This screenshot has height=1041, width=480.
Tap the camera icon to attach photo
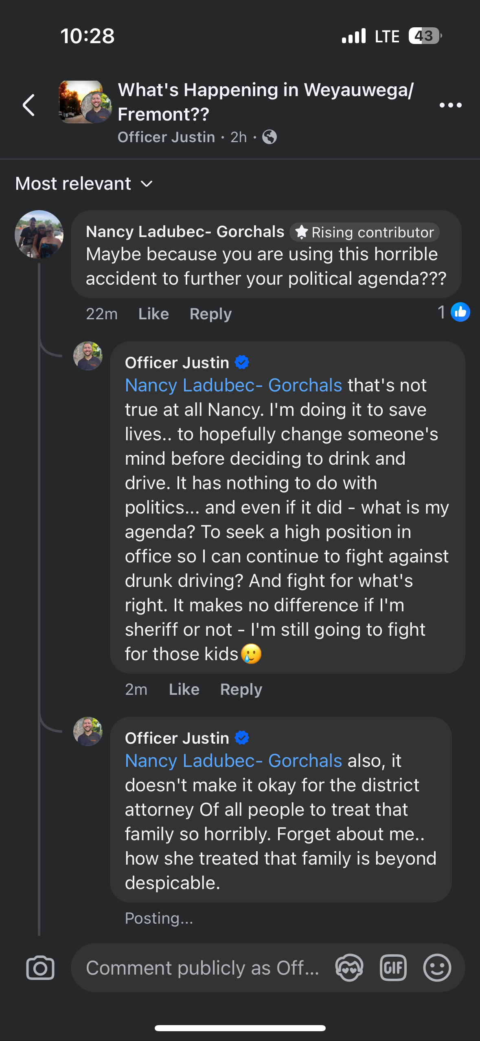[x=40, y=968]
